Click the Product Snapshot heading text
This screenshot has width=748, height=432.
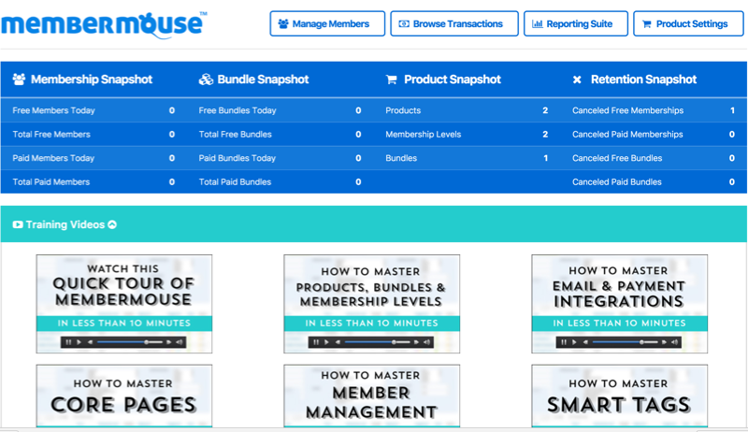453,79
